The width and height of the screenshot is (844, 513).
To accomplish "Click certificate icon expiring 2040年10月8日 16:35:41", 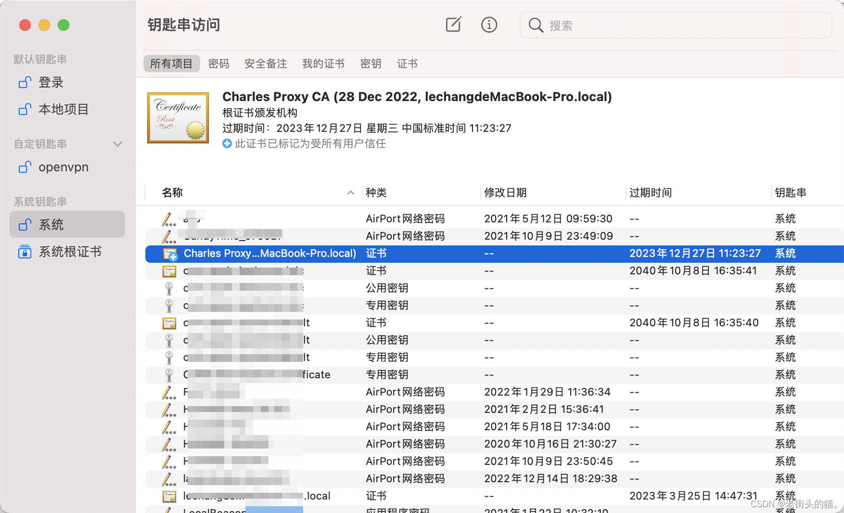I will pos(169,271).
